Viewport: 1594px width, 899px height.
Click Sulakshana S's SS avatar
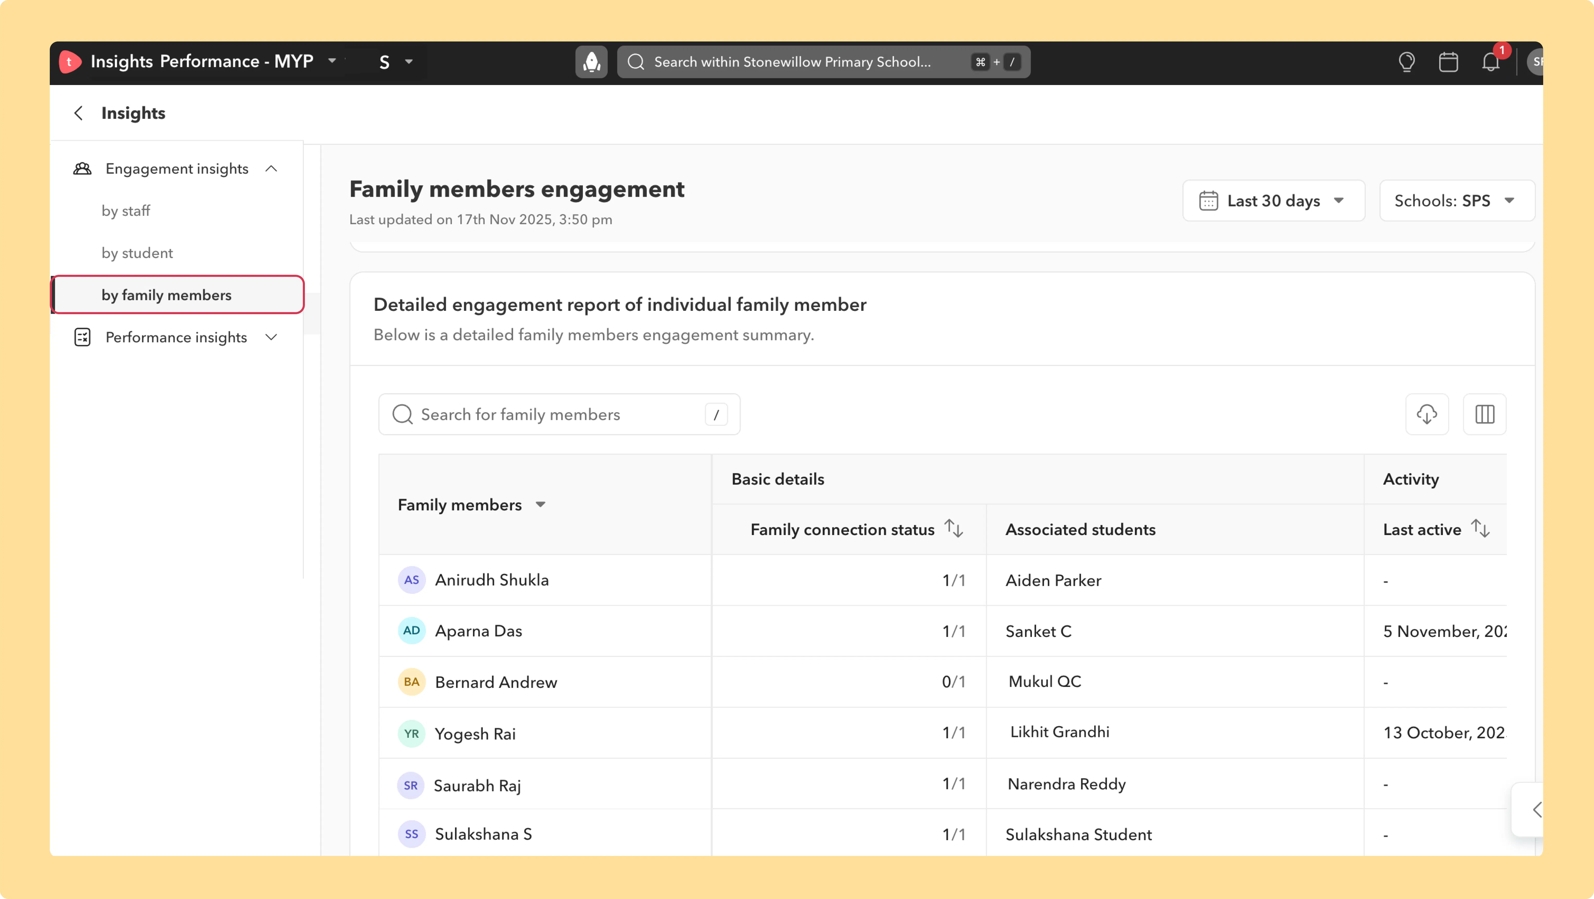[x=411, y=834]
